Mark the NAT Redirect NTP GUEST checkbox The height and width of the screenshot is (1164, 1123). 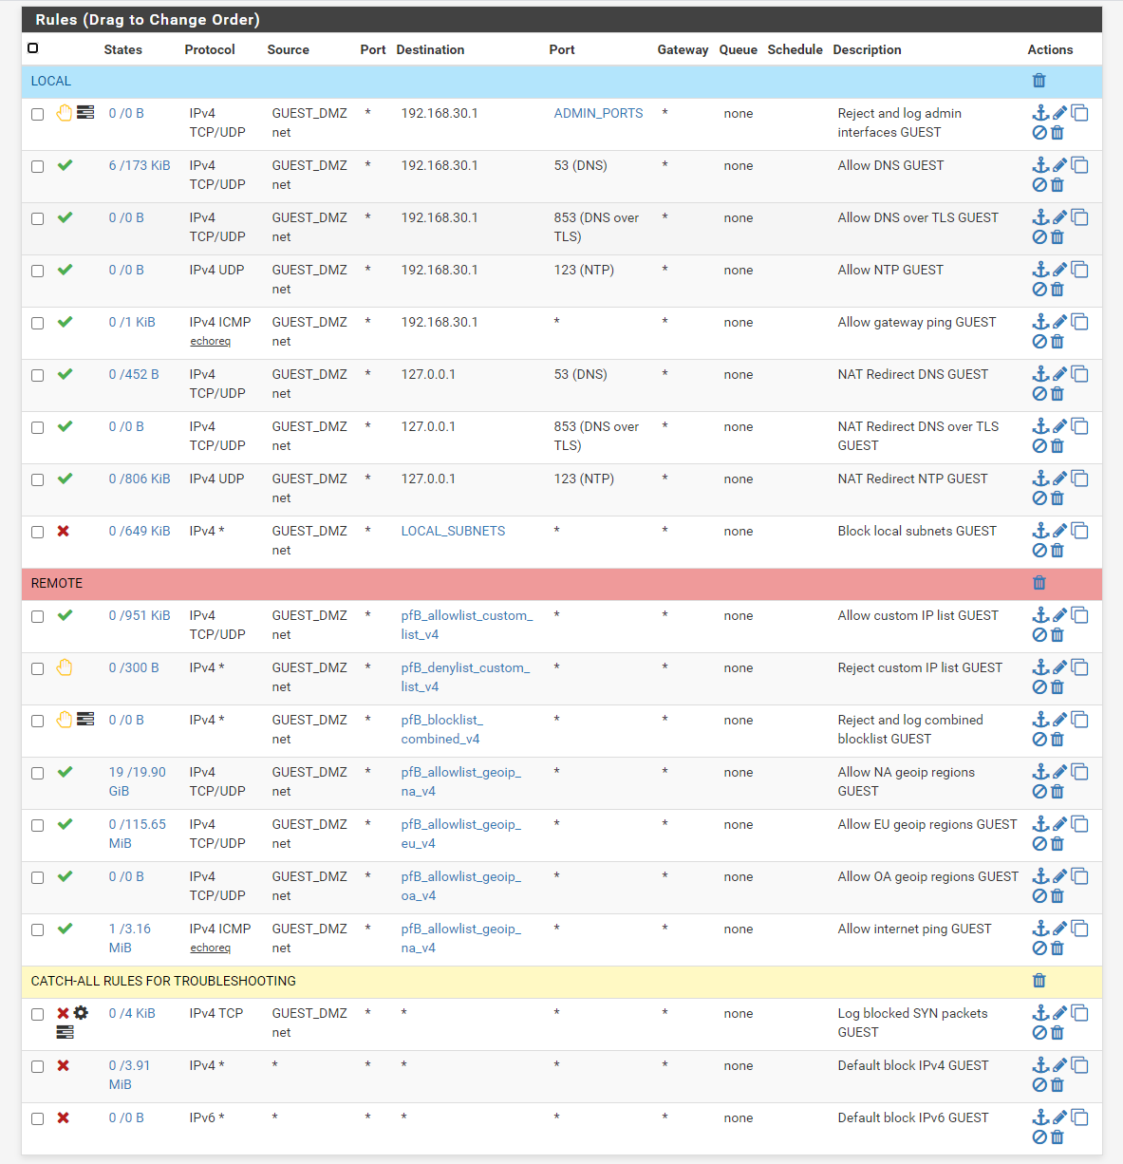(37, 479)
